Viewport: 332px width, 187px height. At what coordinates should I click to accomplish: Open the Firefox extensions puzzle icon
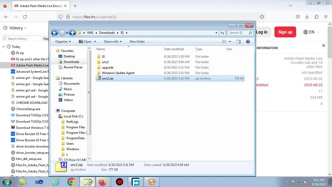pyautogui.click(x=316, y=17)
